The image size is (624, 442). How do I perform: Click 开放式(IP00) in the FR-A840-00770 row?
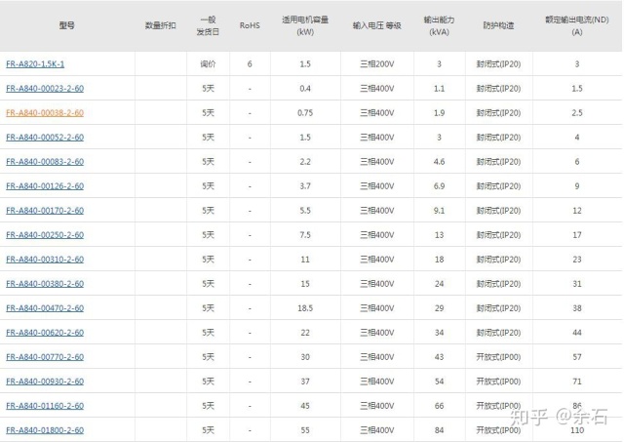[x=498, y=357]
